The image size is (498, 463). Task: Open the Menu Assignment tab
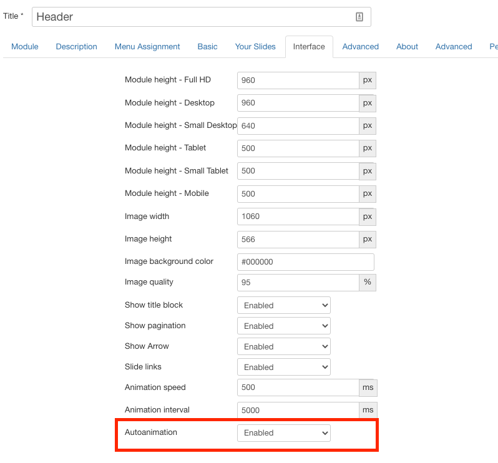coord(147,47)
